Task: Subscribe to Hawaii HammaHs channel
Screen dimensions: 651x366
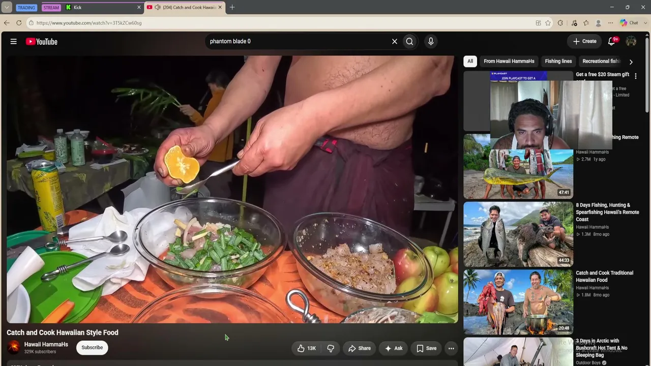Action: click(x=92, y=348)
